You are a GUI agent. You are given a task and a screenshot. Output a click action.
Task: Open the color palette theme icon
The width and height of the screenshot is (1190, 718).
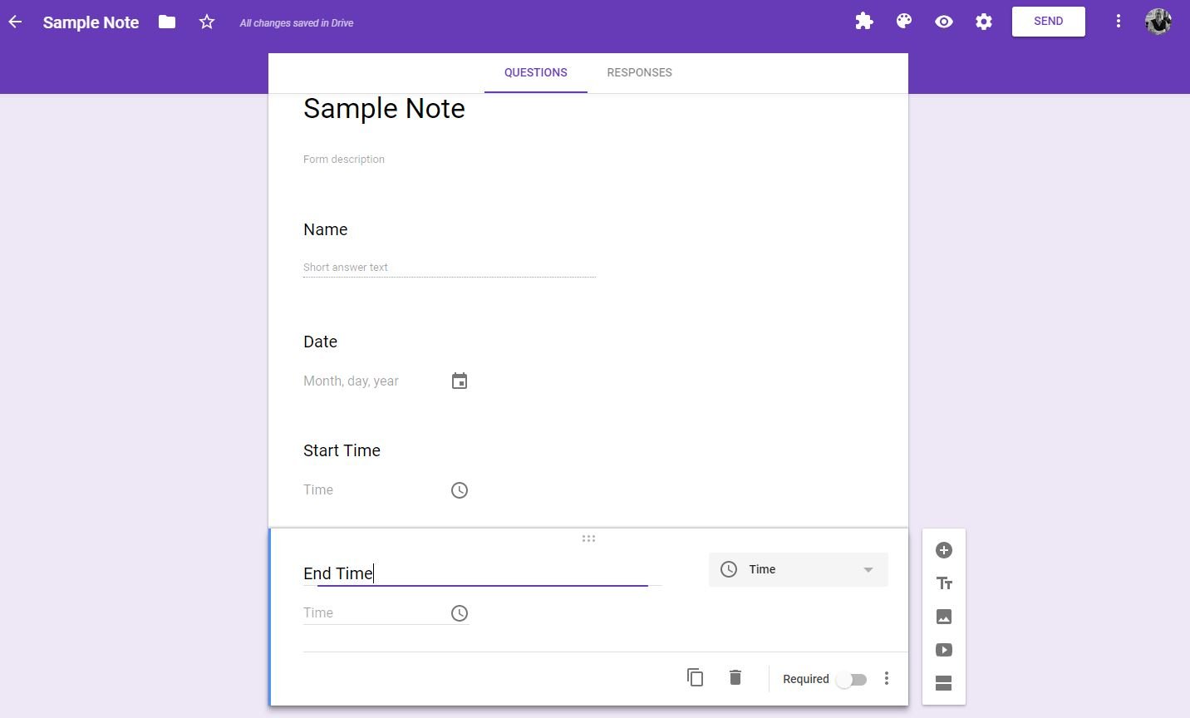[904, 22]
